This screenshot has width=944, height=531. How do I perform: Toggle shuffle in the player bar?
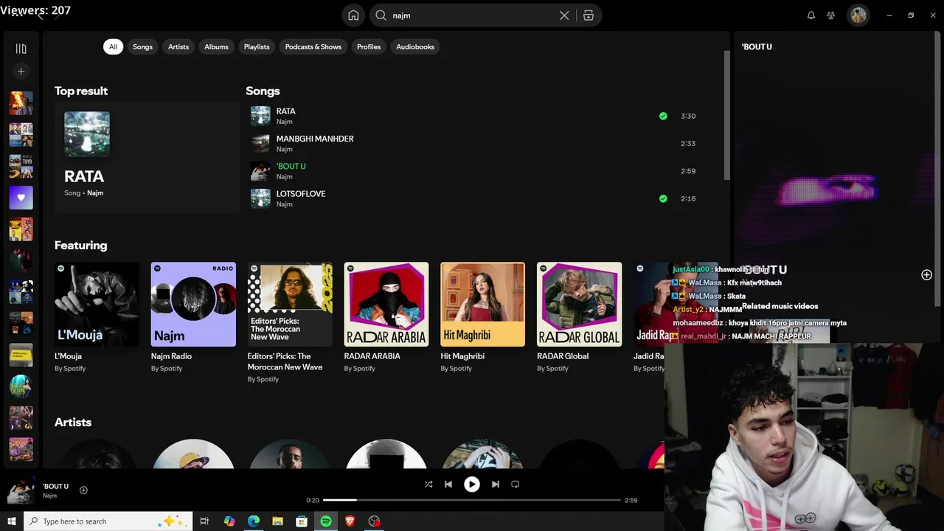428,485
